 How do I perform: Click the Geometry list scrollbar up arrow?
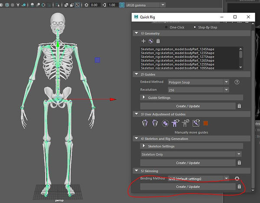[241, 49]
